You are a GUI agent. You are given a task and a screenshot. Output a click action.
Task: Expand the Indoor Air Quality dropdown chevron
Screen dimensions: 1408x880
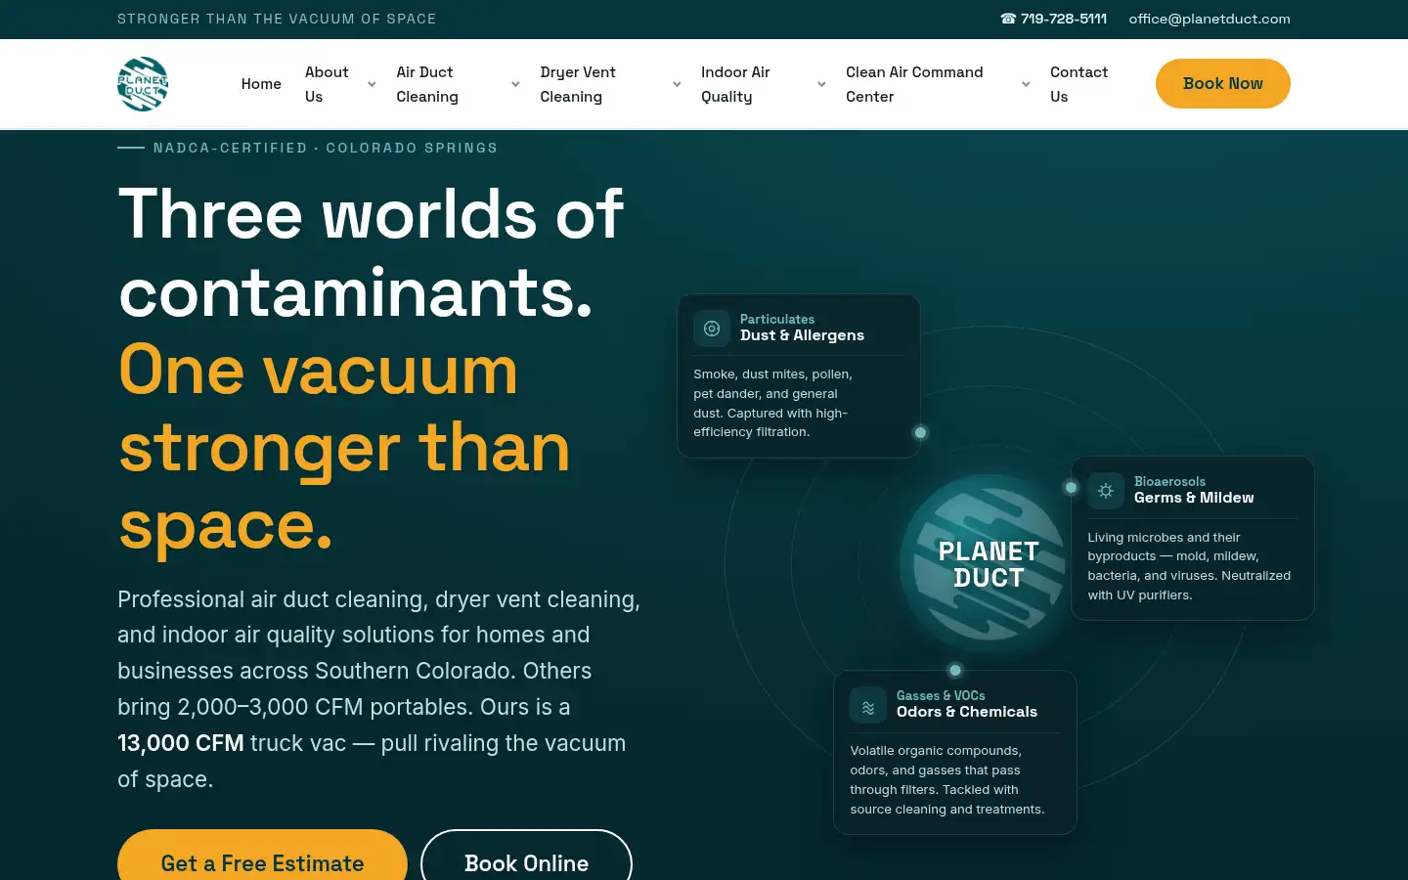(821, 84)
